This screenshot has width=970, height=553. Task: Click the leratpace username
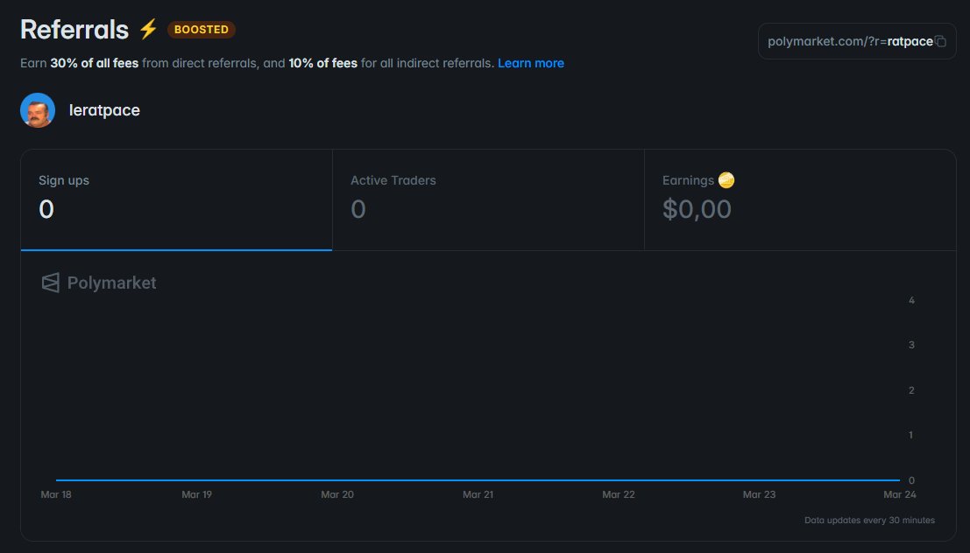pyautogui.click(x=104, y=110)
